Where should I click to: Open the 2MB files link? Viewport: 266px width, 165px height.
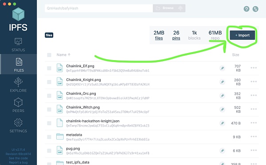point(159,35)
